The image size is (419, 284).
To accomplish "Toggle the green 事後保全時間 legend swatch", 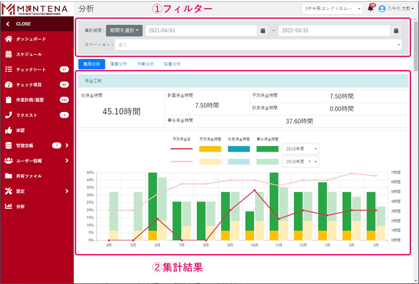I will [267, 149].
